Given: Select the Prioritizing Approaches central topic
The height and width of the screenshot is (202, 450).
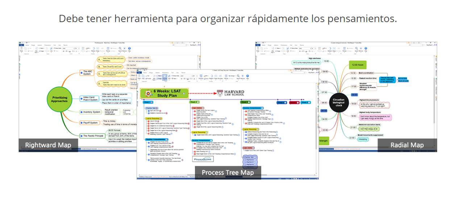Looking at the screenshot, I should (59, 99).
